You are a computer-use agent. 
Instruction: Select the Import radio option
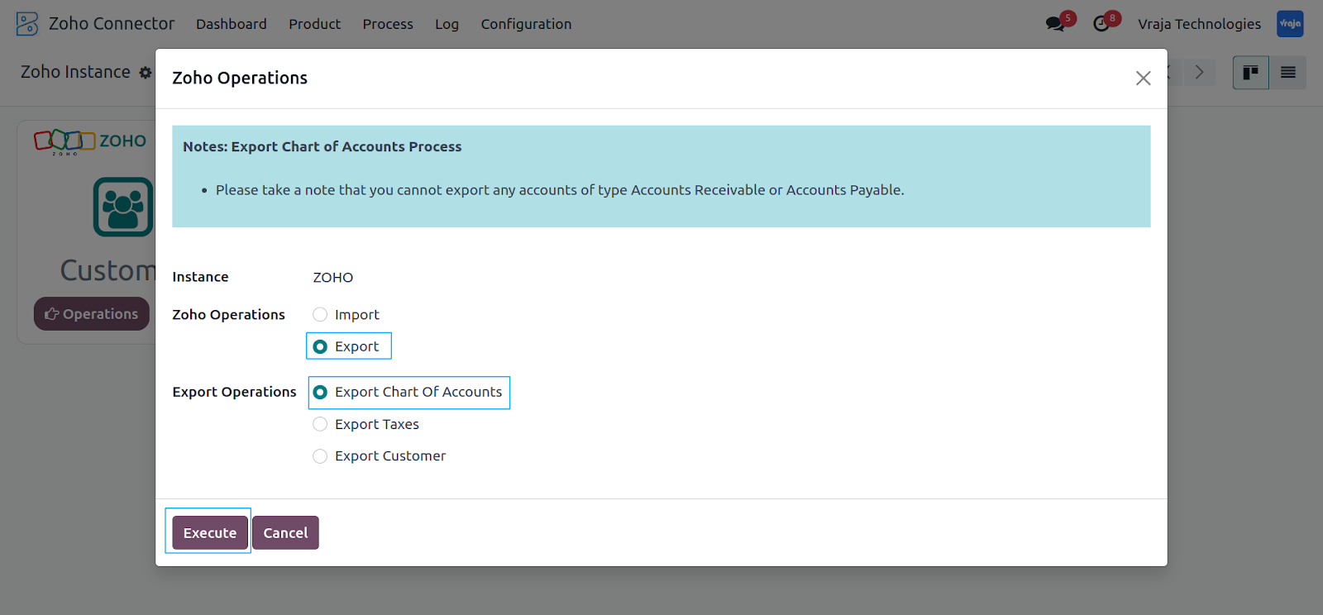320,314
